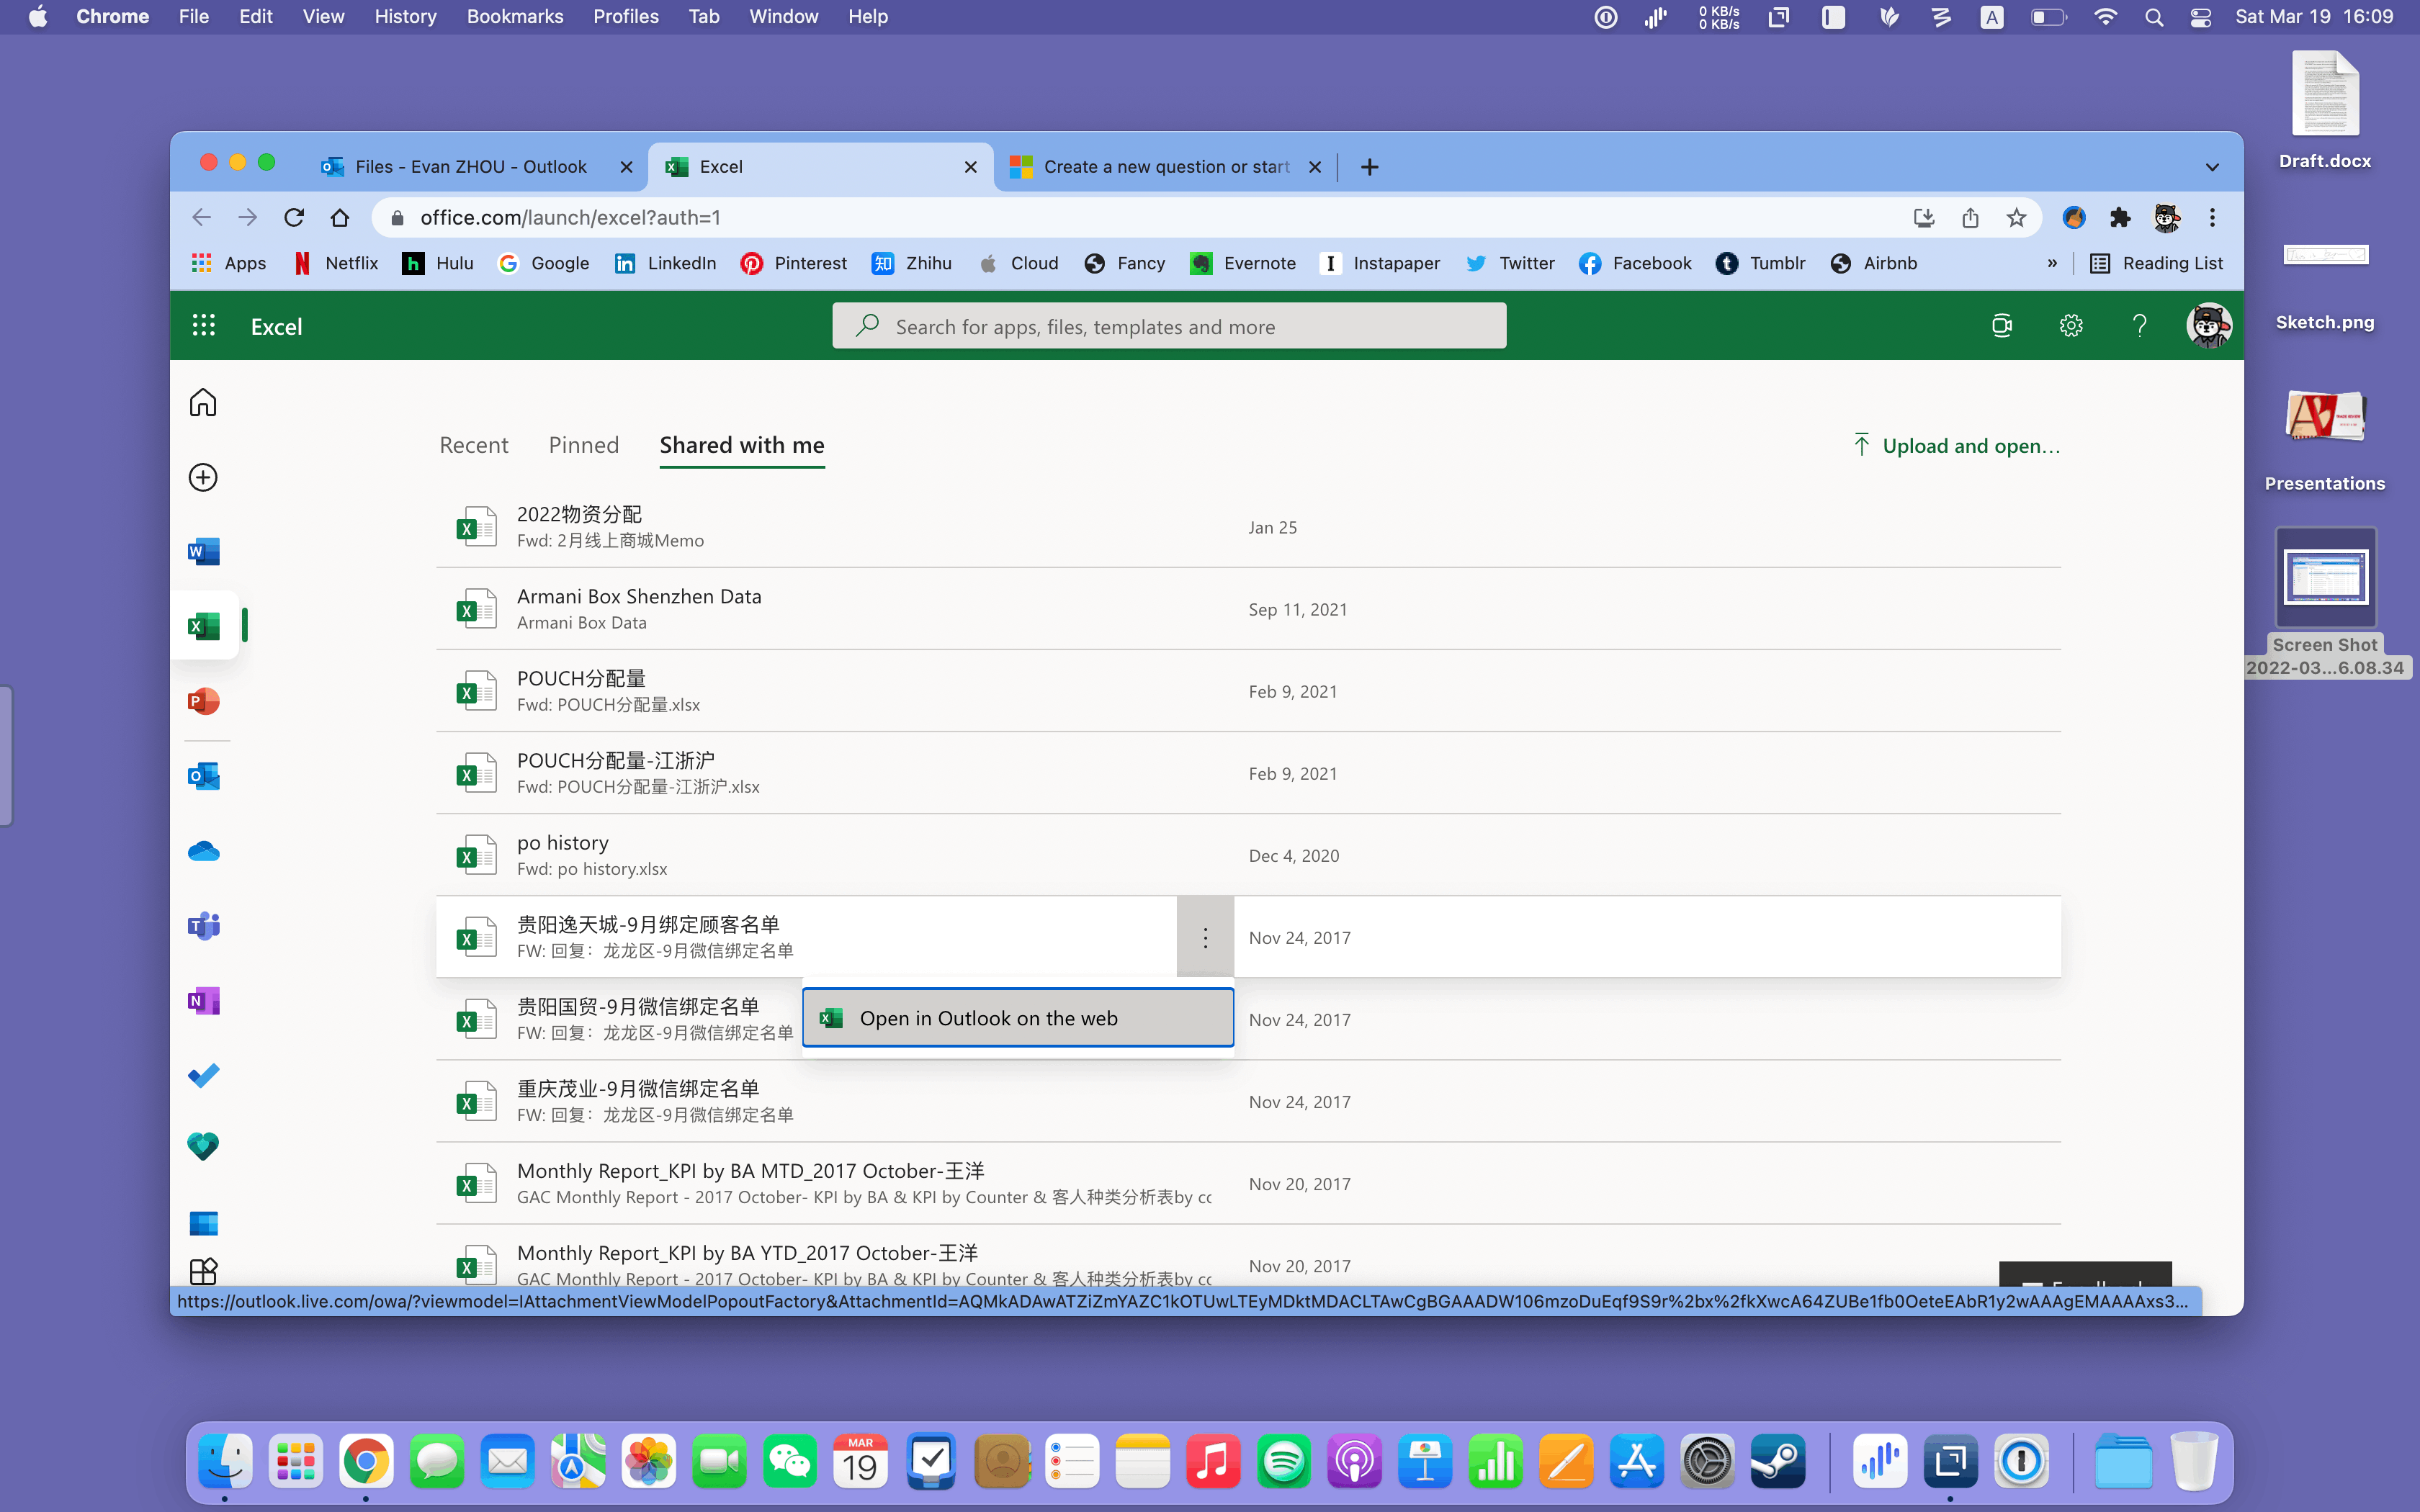Open Armani Box Shenzhen Data file

tap(1248, 608)
